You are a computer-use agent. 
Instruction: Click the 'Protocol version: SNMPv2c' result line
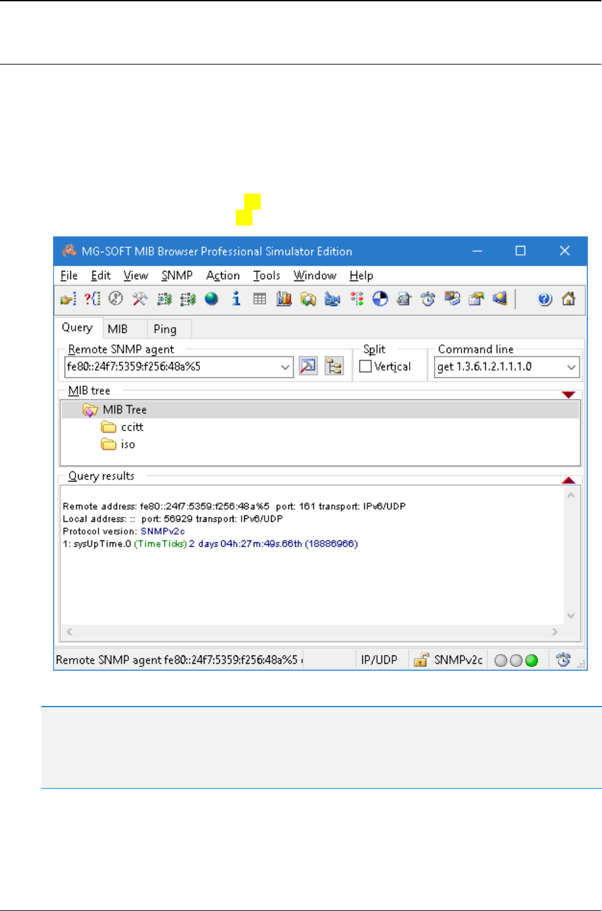[x=124, y=532]
